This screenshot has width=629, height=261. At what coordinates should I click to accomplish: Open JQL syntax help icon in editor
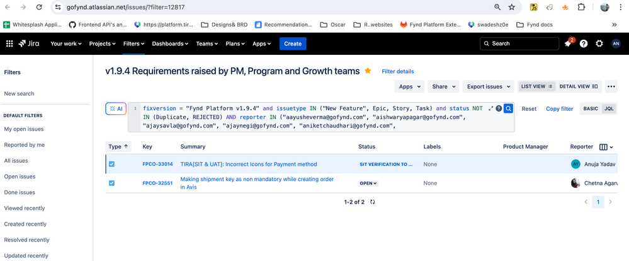point(499,108)
